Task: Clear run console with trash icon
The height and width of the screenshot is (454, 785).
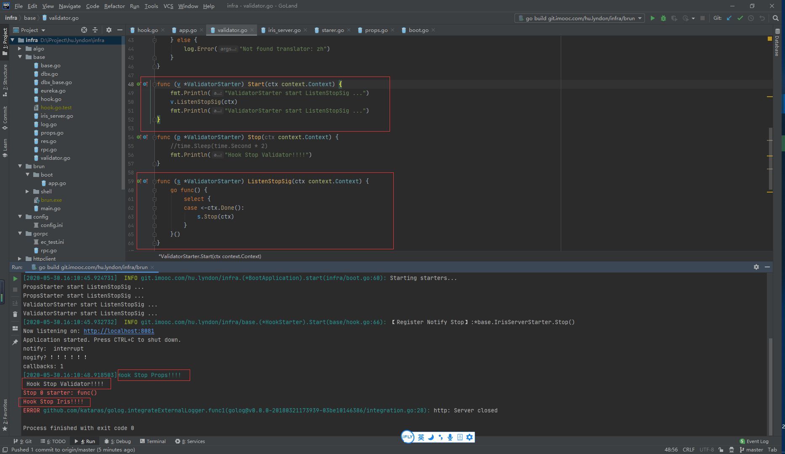Action: pyautogui.click(x=15, y=314)
